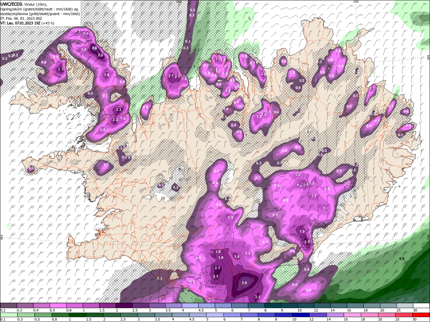Screen dimensions: 430x322
Task: Click the 15W longitude label
Action: click(x=356, y=2)
